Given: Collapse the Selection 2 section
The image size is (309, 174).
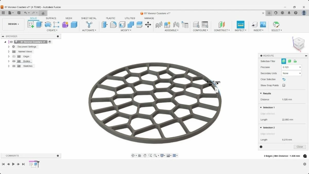Looking at the screenshot, I should pyautogui.click(x=261, y=128).
